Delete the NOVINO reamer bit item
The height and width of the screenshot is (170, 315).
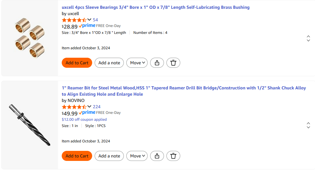click(173, 156)
